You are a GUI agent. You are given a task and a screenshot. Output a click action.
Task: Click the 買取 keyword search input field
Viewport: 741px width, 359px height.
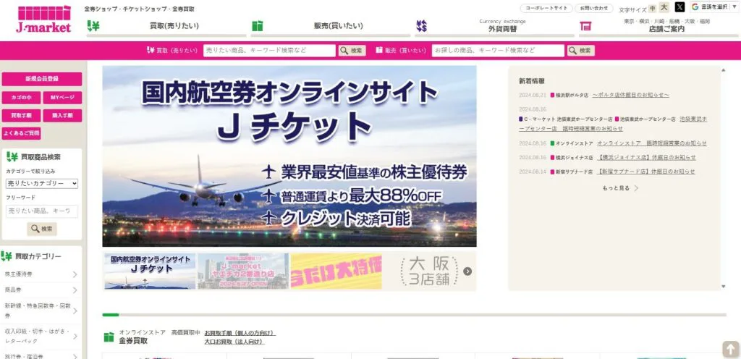coord(268,51)
